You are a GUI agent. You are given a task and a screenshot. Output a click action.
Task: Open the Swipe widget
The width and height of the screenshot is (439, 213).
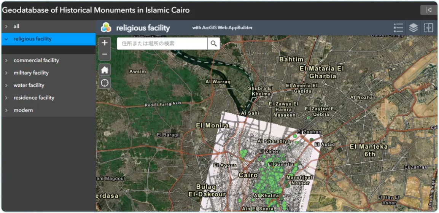point(428,28)
